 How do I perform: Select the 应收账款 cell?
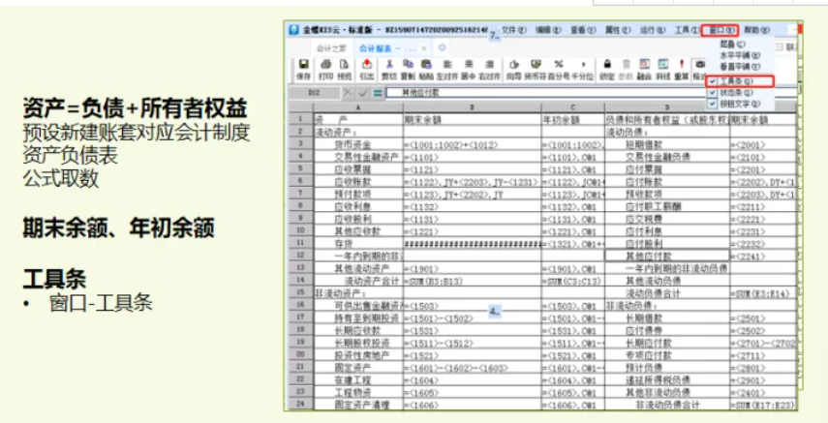pos(358,182)
